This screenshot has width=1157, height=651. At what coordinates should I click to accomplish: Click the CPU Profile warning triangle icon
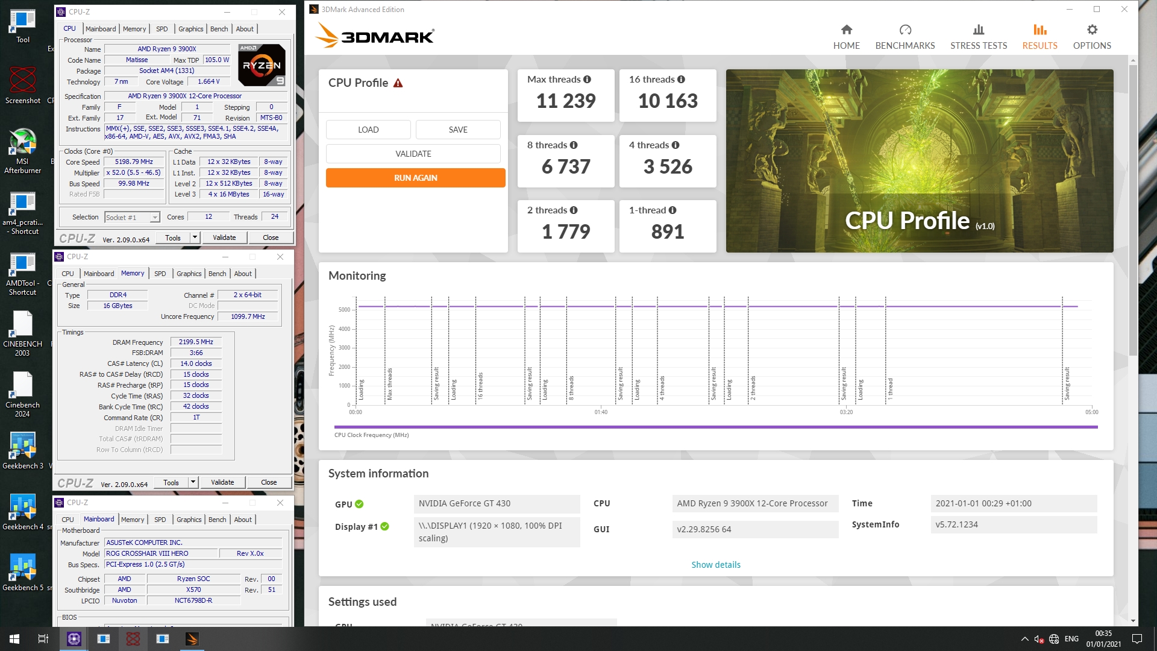[398, 83]
